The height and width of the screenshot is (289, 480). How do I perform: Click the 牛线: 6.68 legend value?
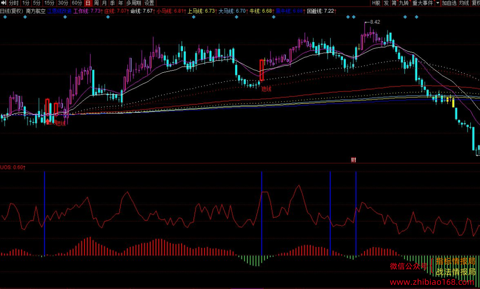pyautogui.click(x=262, y=11)
